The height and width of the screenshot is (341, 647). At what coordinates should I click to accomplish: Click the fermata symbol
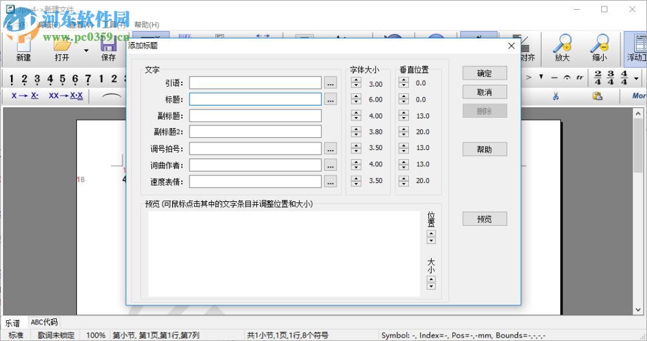click(x=567, y=78)
